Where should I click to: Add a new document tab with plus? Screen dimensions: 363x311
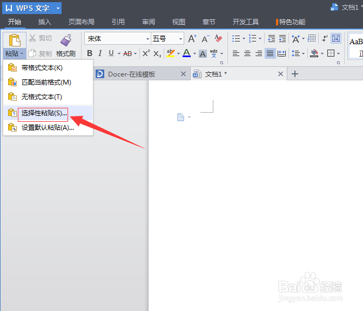coord(295,74)
